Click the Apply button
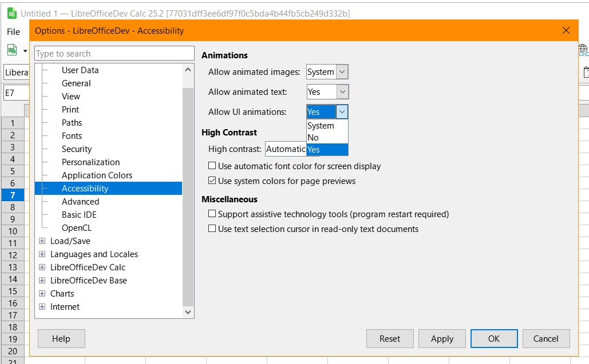Viewport: 589px width, 364px height. (442, 338)
